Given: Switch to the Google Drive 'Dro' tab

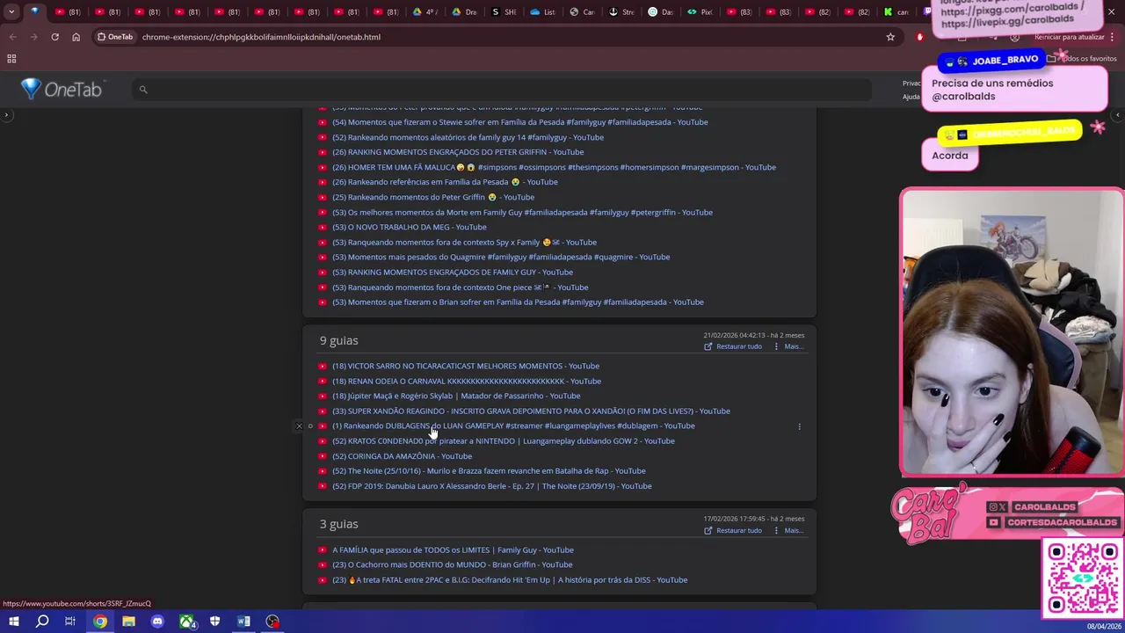Looking at the screenshot, I should click(x=464, y=12).
